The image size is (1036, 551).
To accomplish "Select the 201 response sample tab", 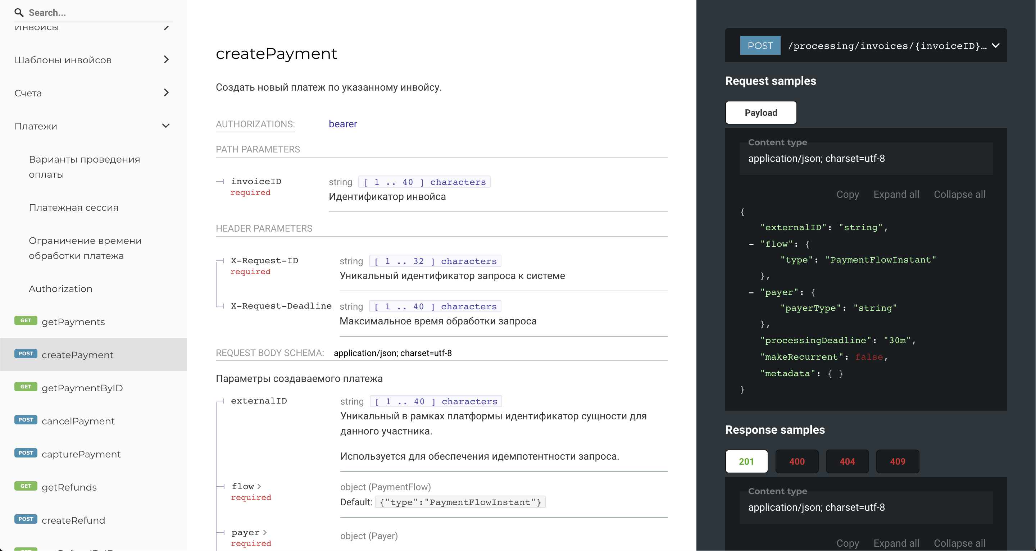I will (746, 460).
